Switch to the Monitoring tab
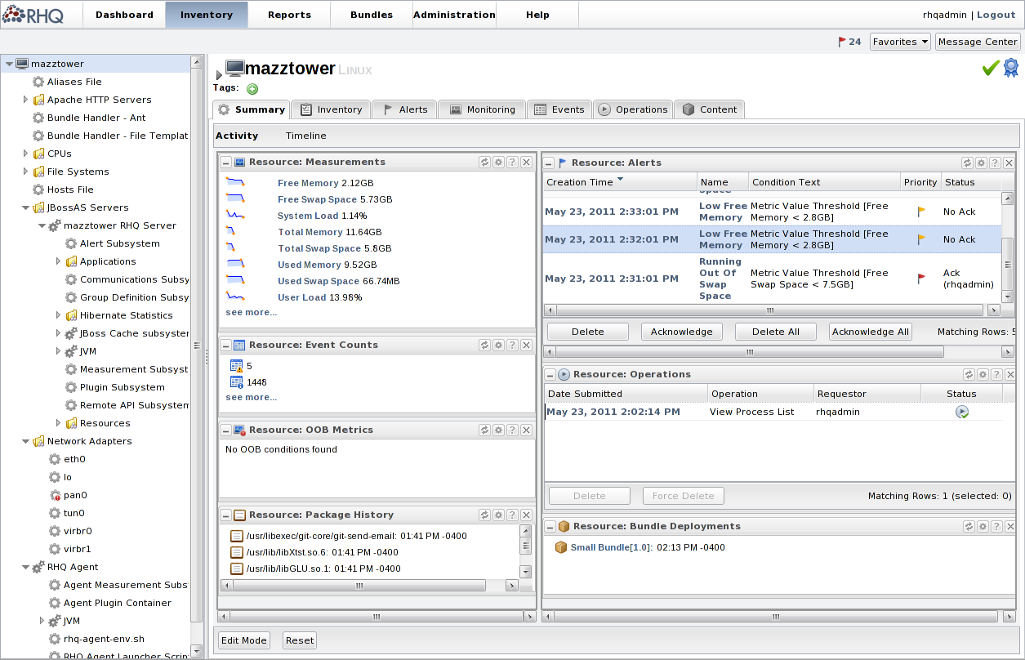 coord(482,109)
